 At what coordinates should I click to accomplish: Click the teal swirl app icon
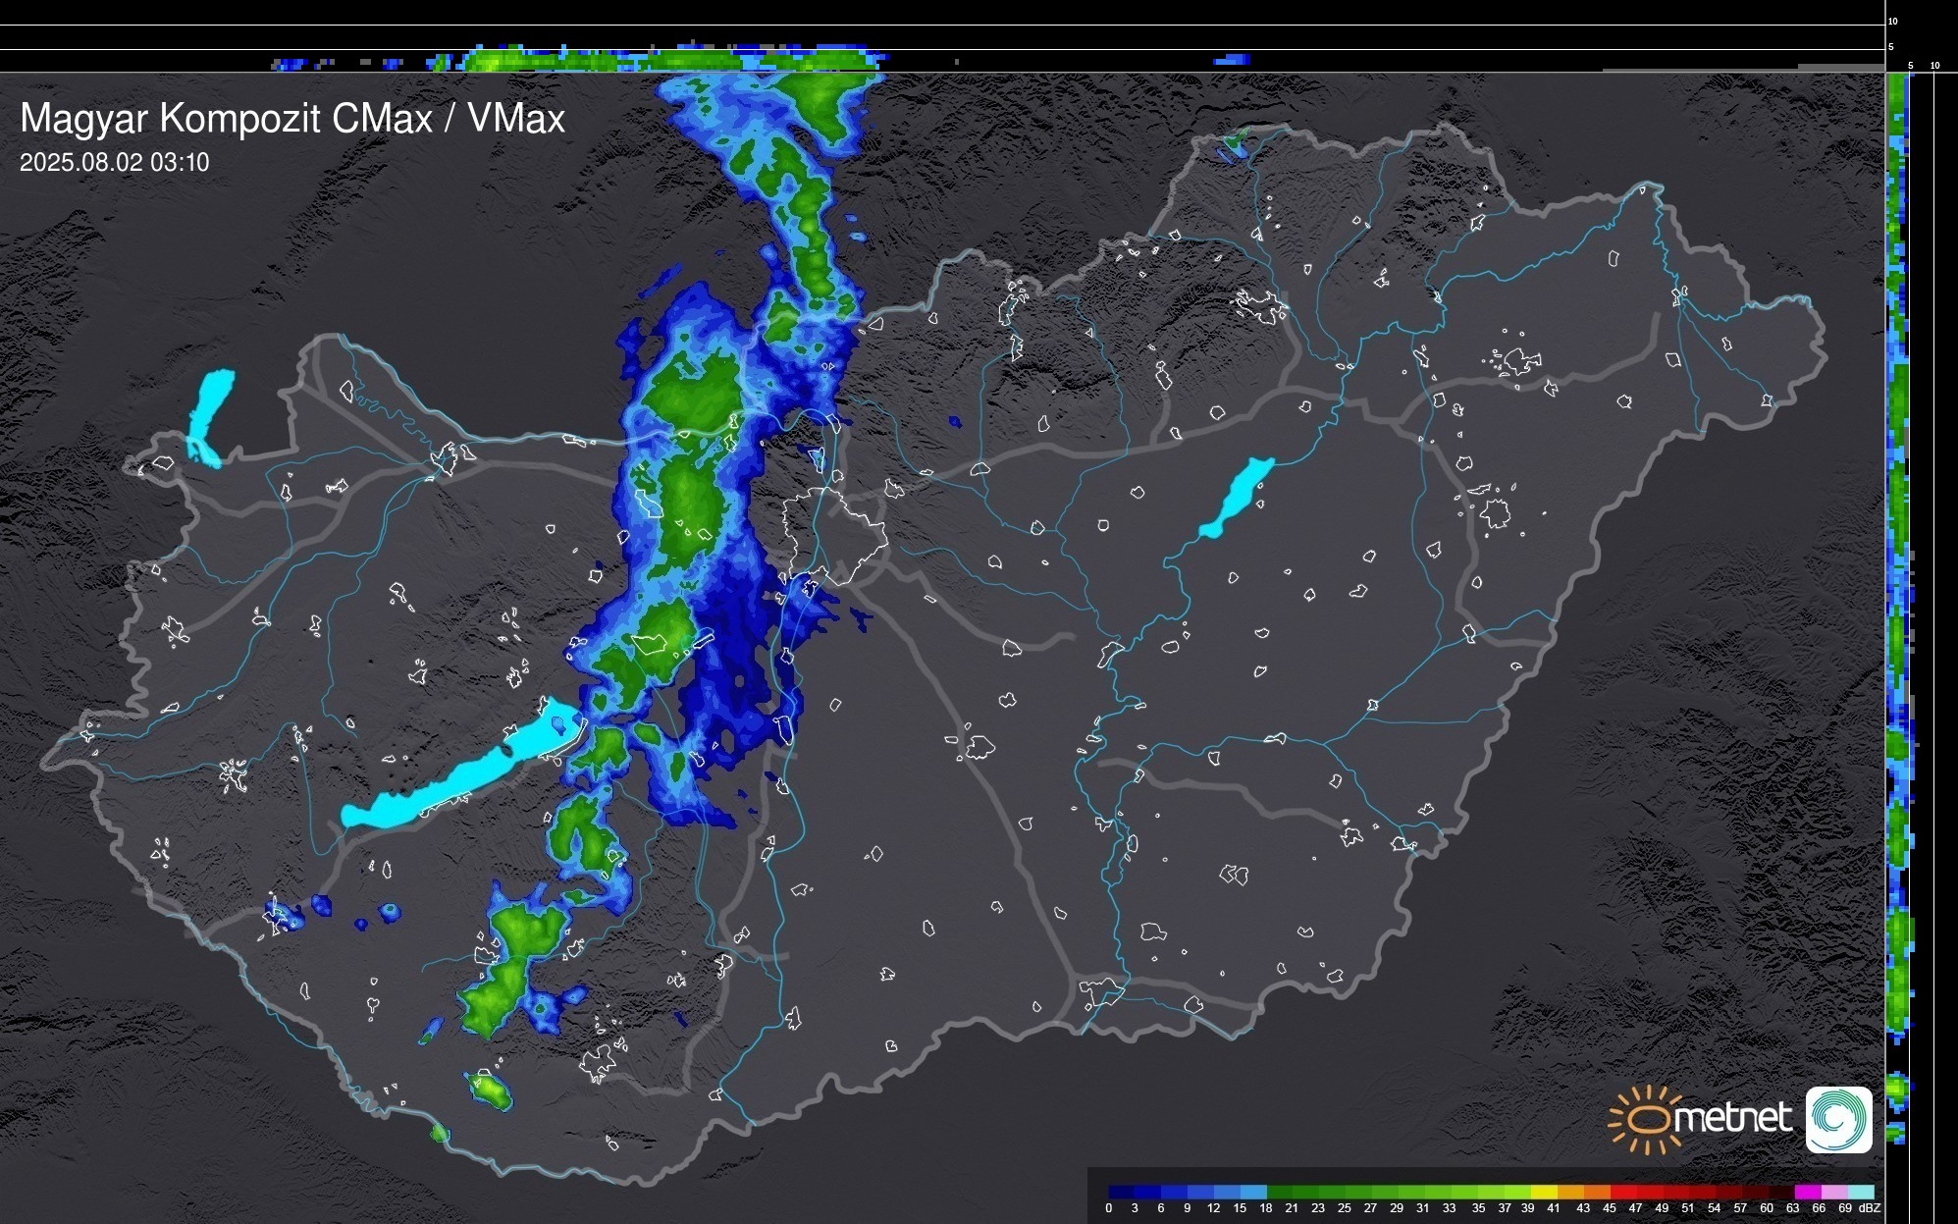[x=1838, y=1119]
